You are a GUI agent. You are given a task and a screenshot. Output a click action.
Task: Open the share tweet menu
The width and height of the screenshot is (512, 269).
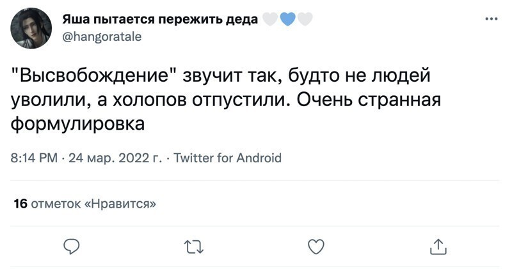click(436, 245)
